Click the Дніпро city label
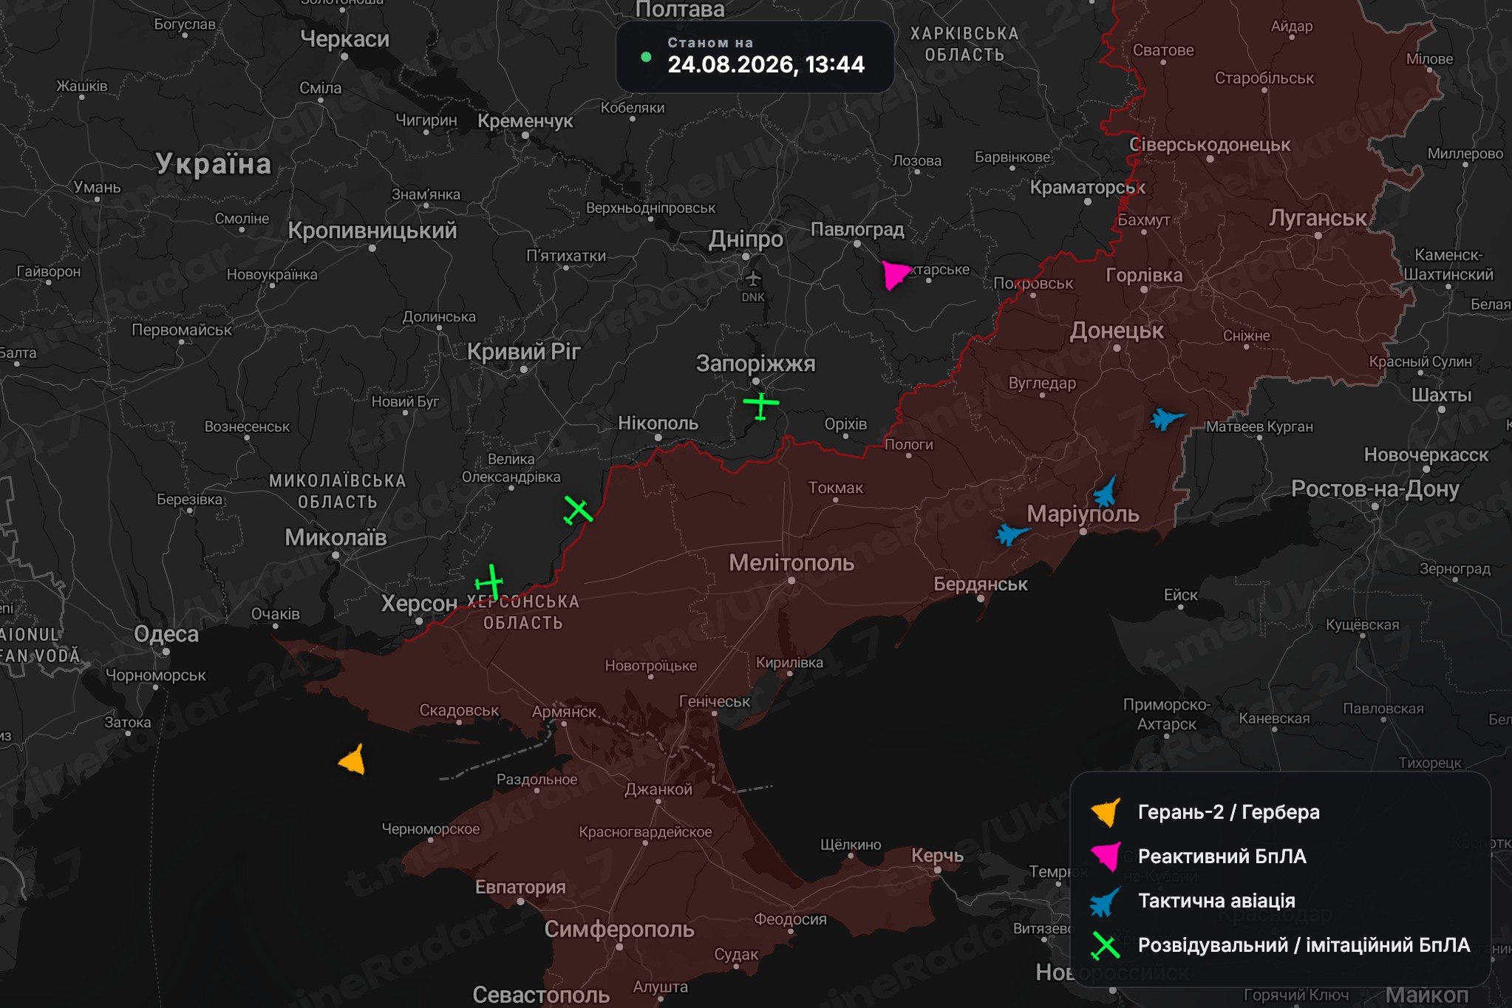 click(746, 239)
